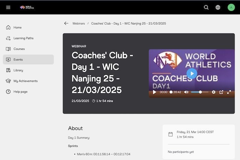Click the calendar icon in the schedule card
This screenshot has width=240, height=160.
point(170,134)
